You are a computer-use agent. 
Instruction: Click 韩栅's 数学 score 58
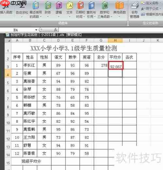tap(72, 105)
